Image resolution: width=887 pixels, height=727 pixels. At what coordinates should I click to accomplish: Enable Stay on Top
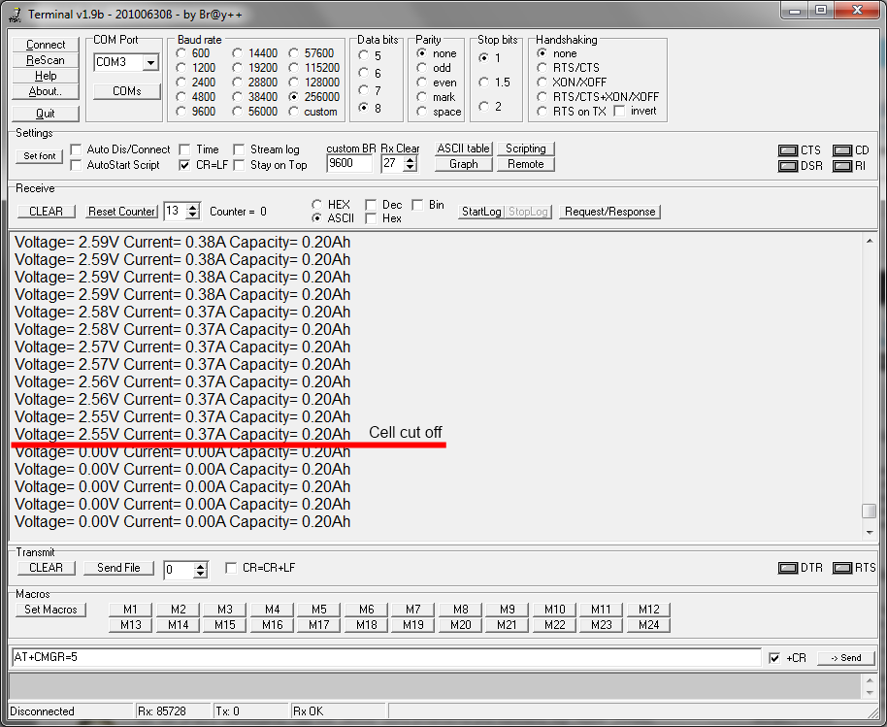tap(239, 165)
